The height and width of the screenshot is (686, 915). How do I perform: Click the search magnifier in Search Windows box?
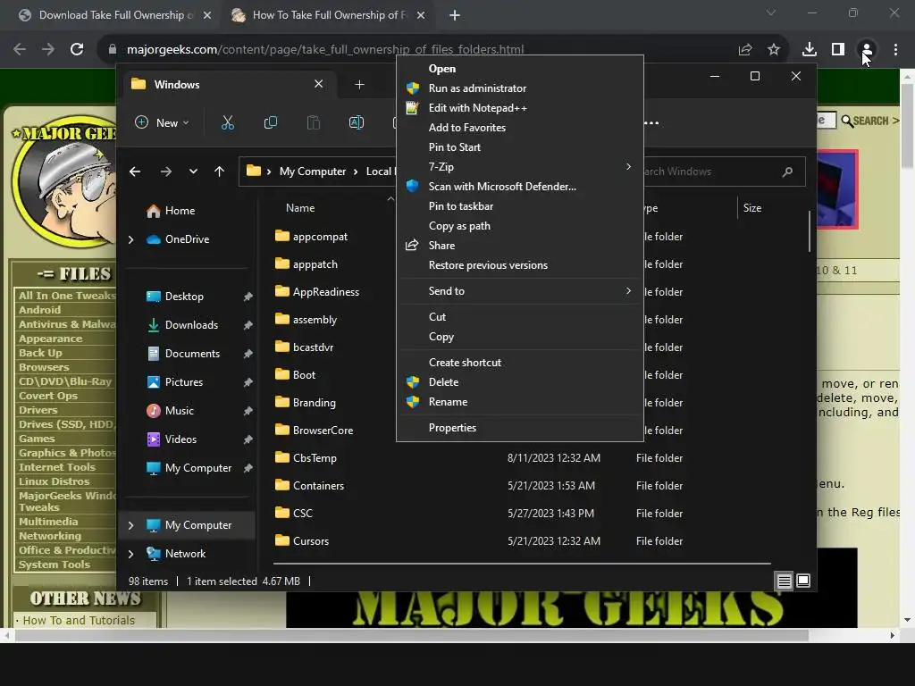[787, 171]
